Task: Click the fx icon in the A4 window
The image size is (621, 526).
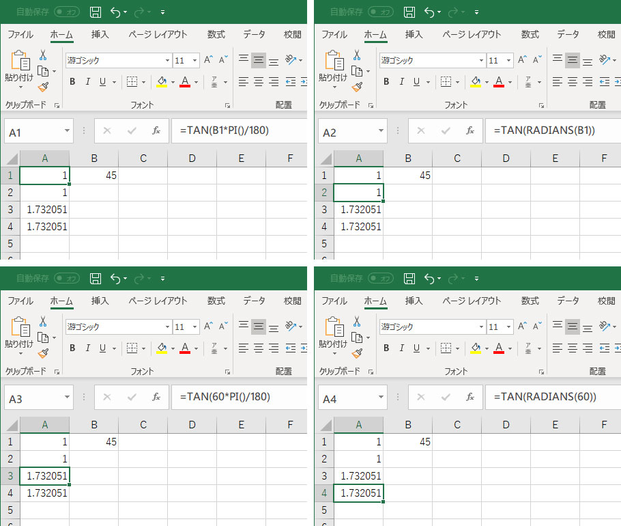Action: 470,397
